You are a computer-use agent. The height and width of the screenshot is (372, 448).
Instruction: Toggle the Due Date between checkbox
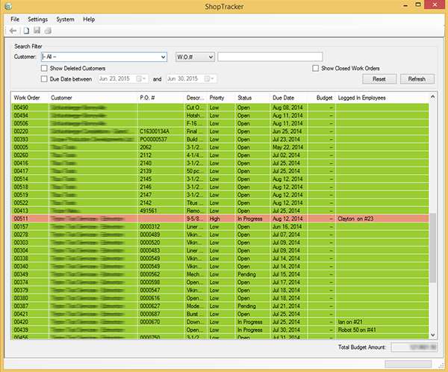(45, 78)
